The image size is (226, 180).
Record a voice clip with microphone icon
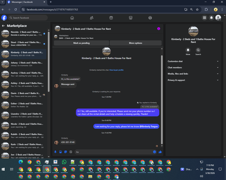point(55,152)
